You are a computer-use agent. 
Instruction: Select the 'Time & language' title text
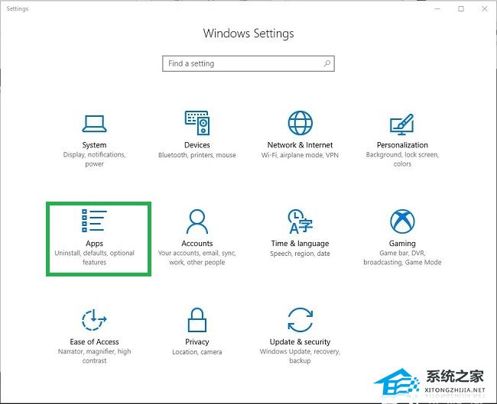(x=300, y=244)
